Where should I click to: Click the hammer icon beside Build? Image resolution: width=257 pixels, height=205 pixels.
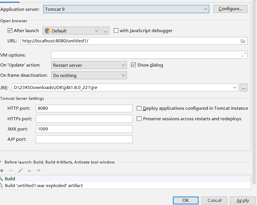1,179
